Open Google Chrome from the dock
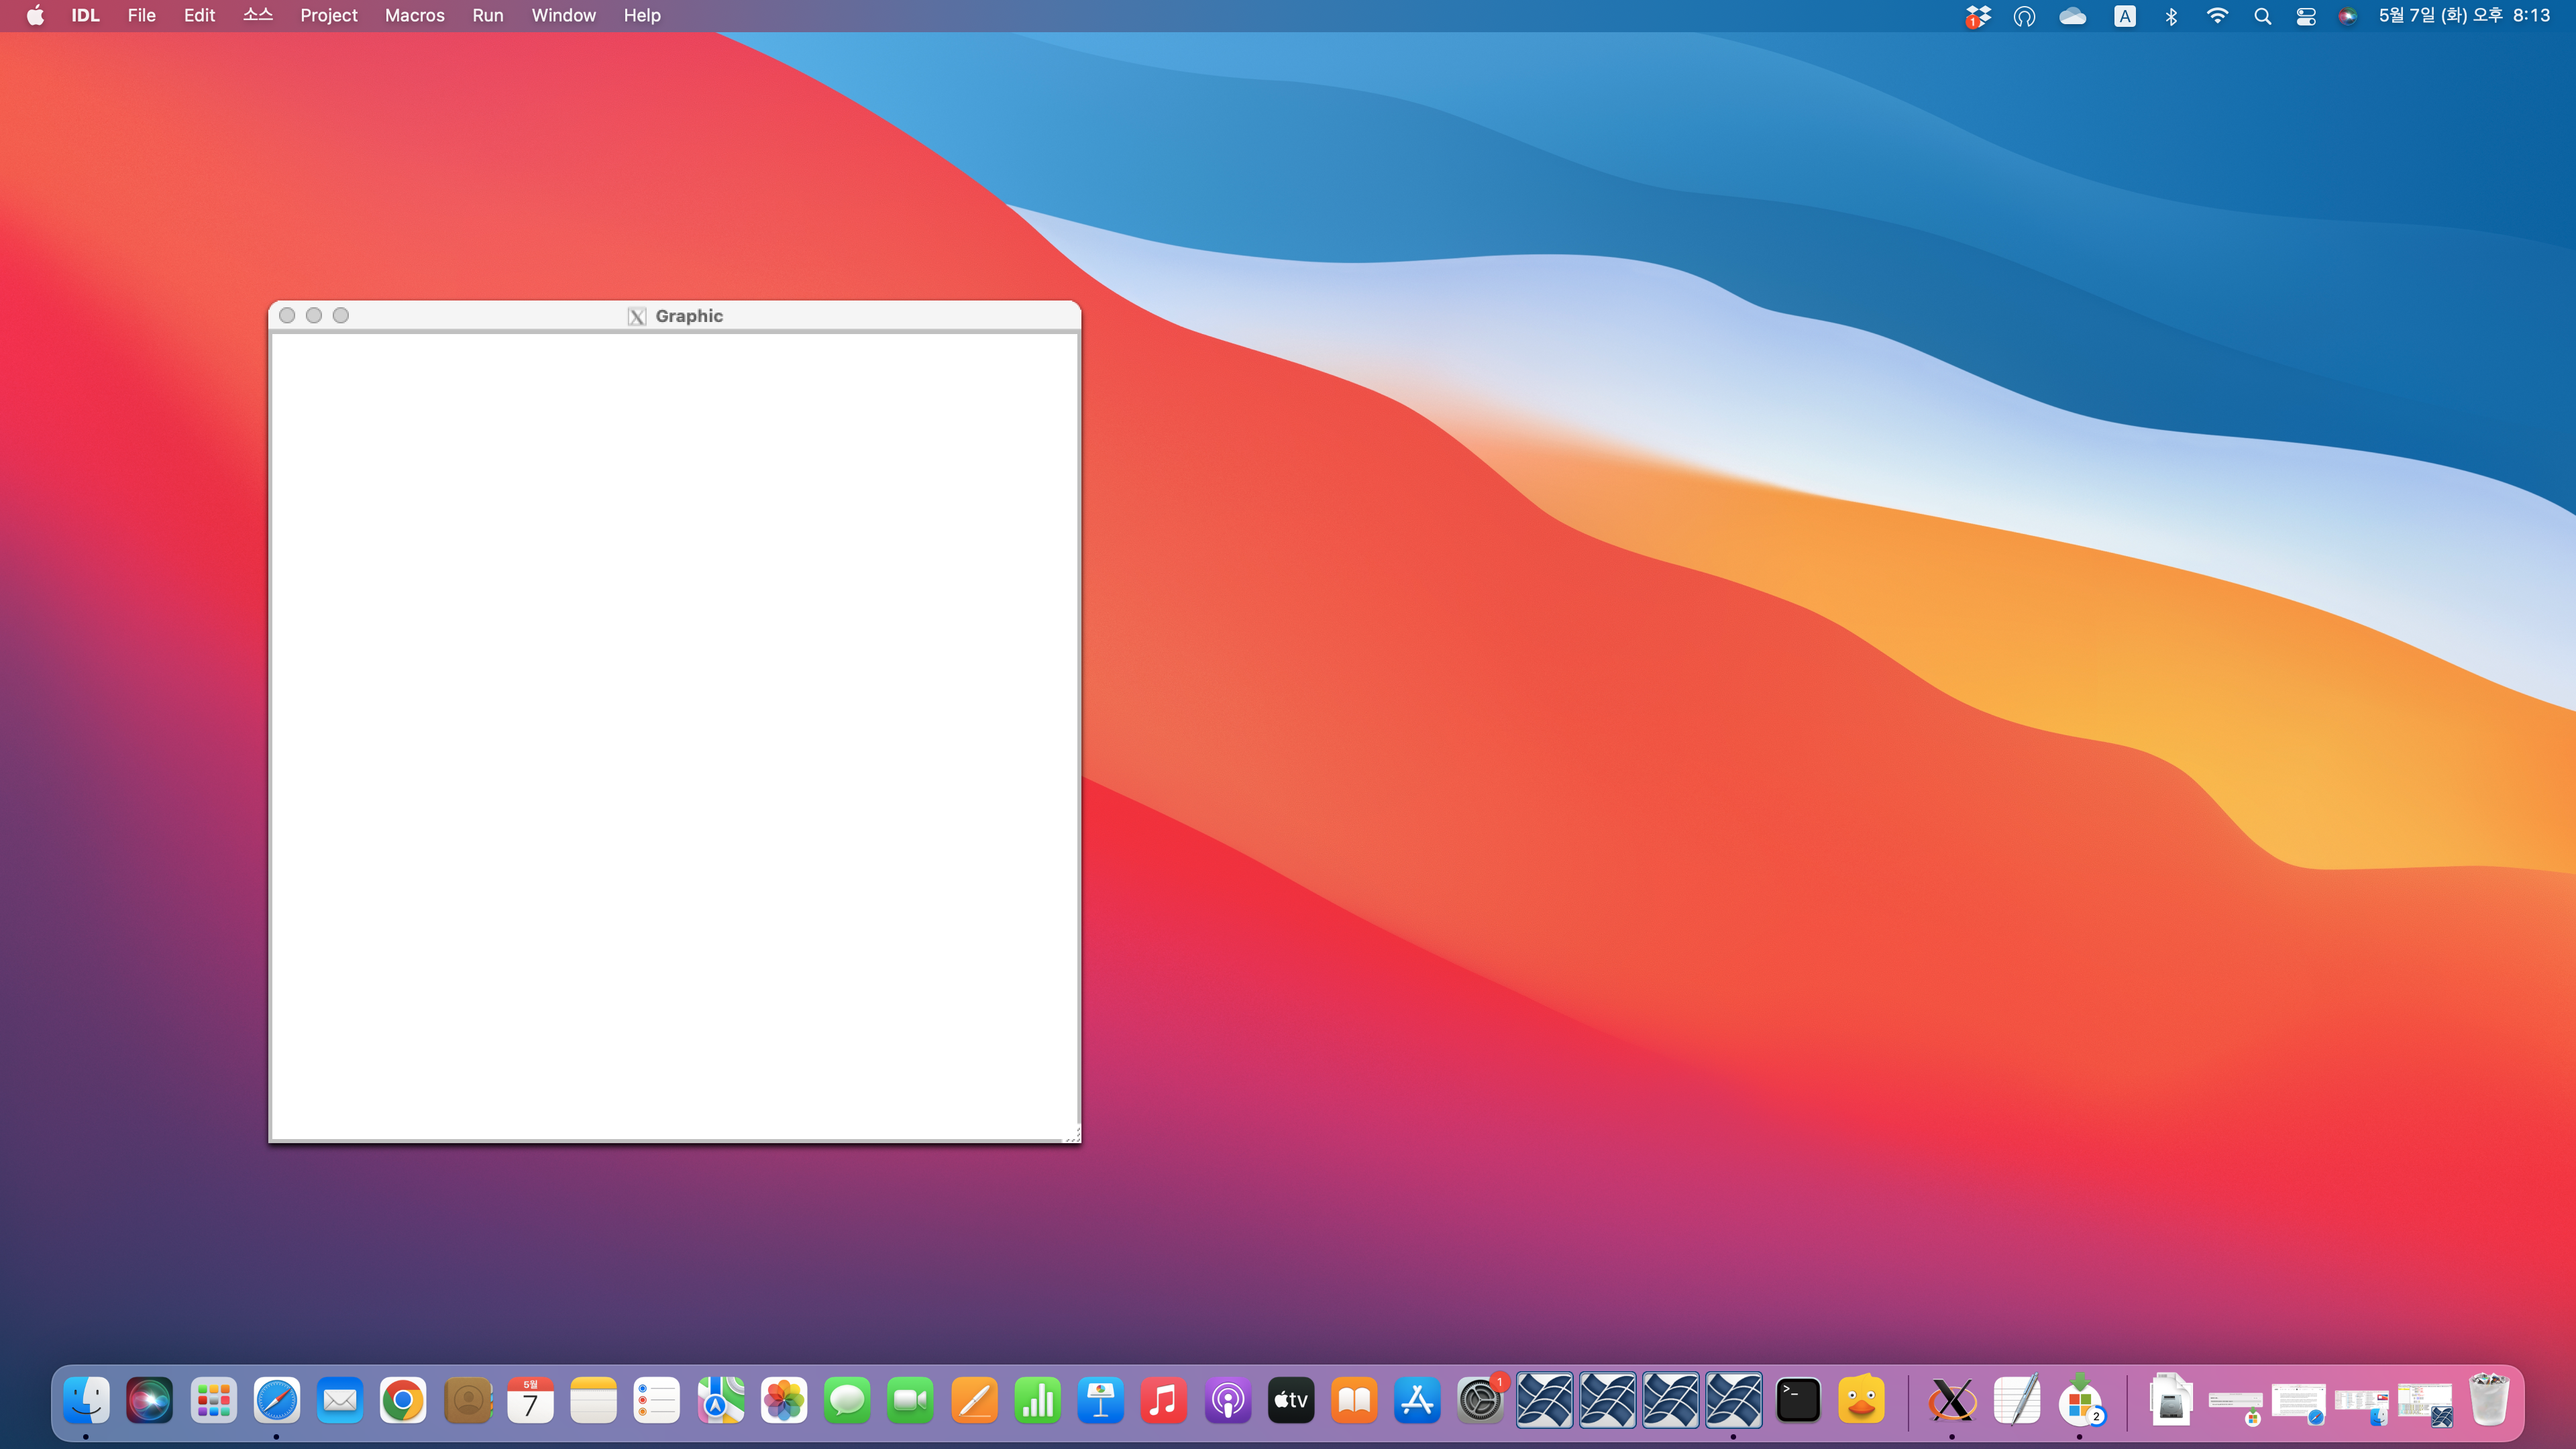This screenshot has width=2576, height=1449. click(403, 1400)
